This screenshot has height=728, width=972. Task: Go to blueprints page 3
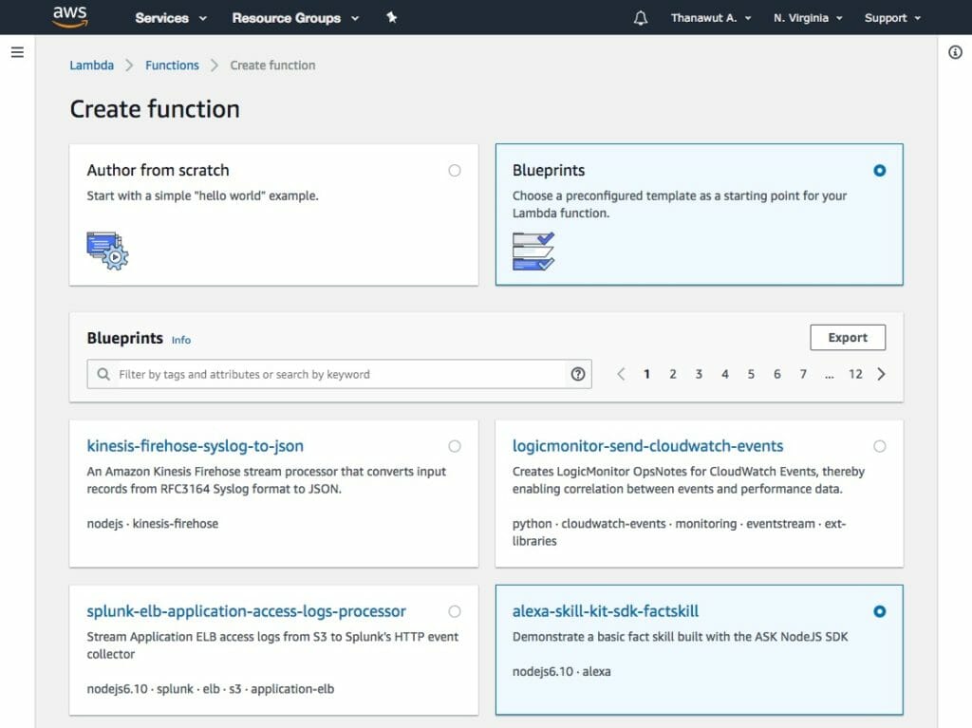[699, 374]
